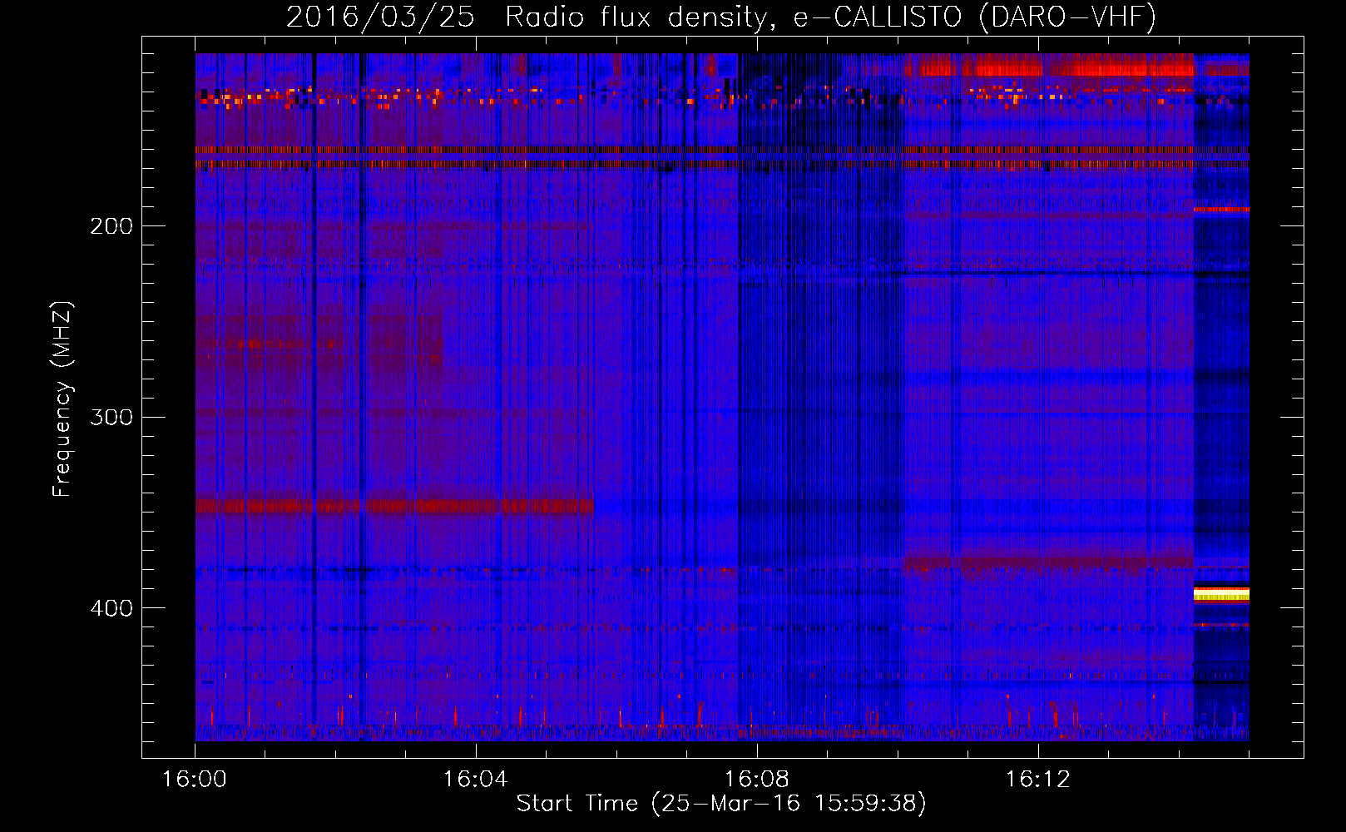Screen dimensions: 1346x832
Task: Click the '400' frequency tick label
Action: click(111, 608)
